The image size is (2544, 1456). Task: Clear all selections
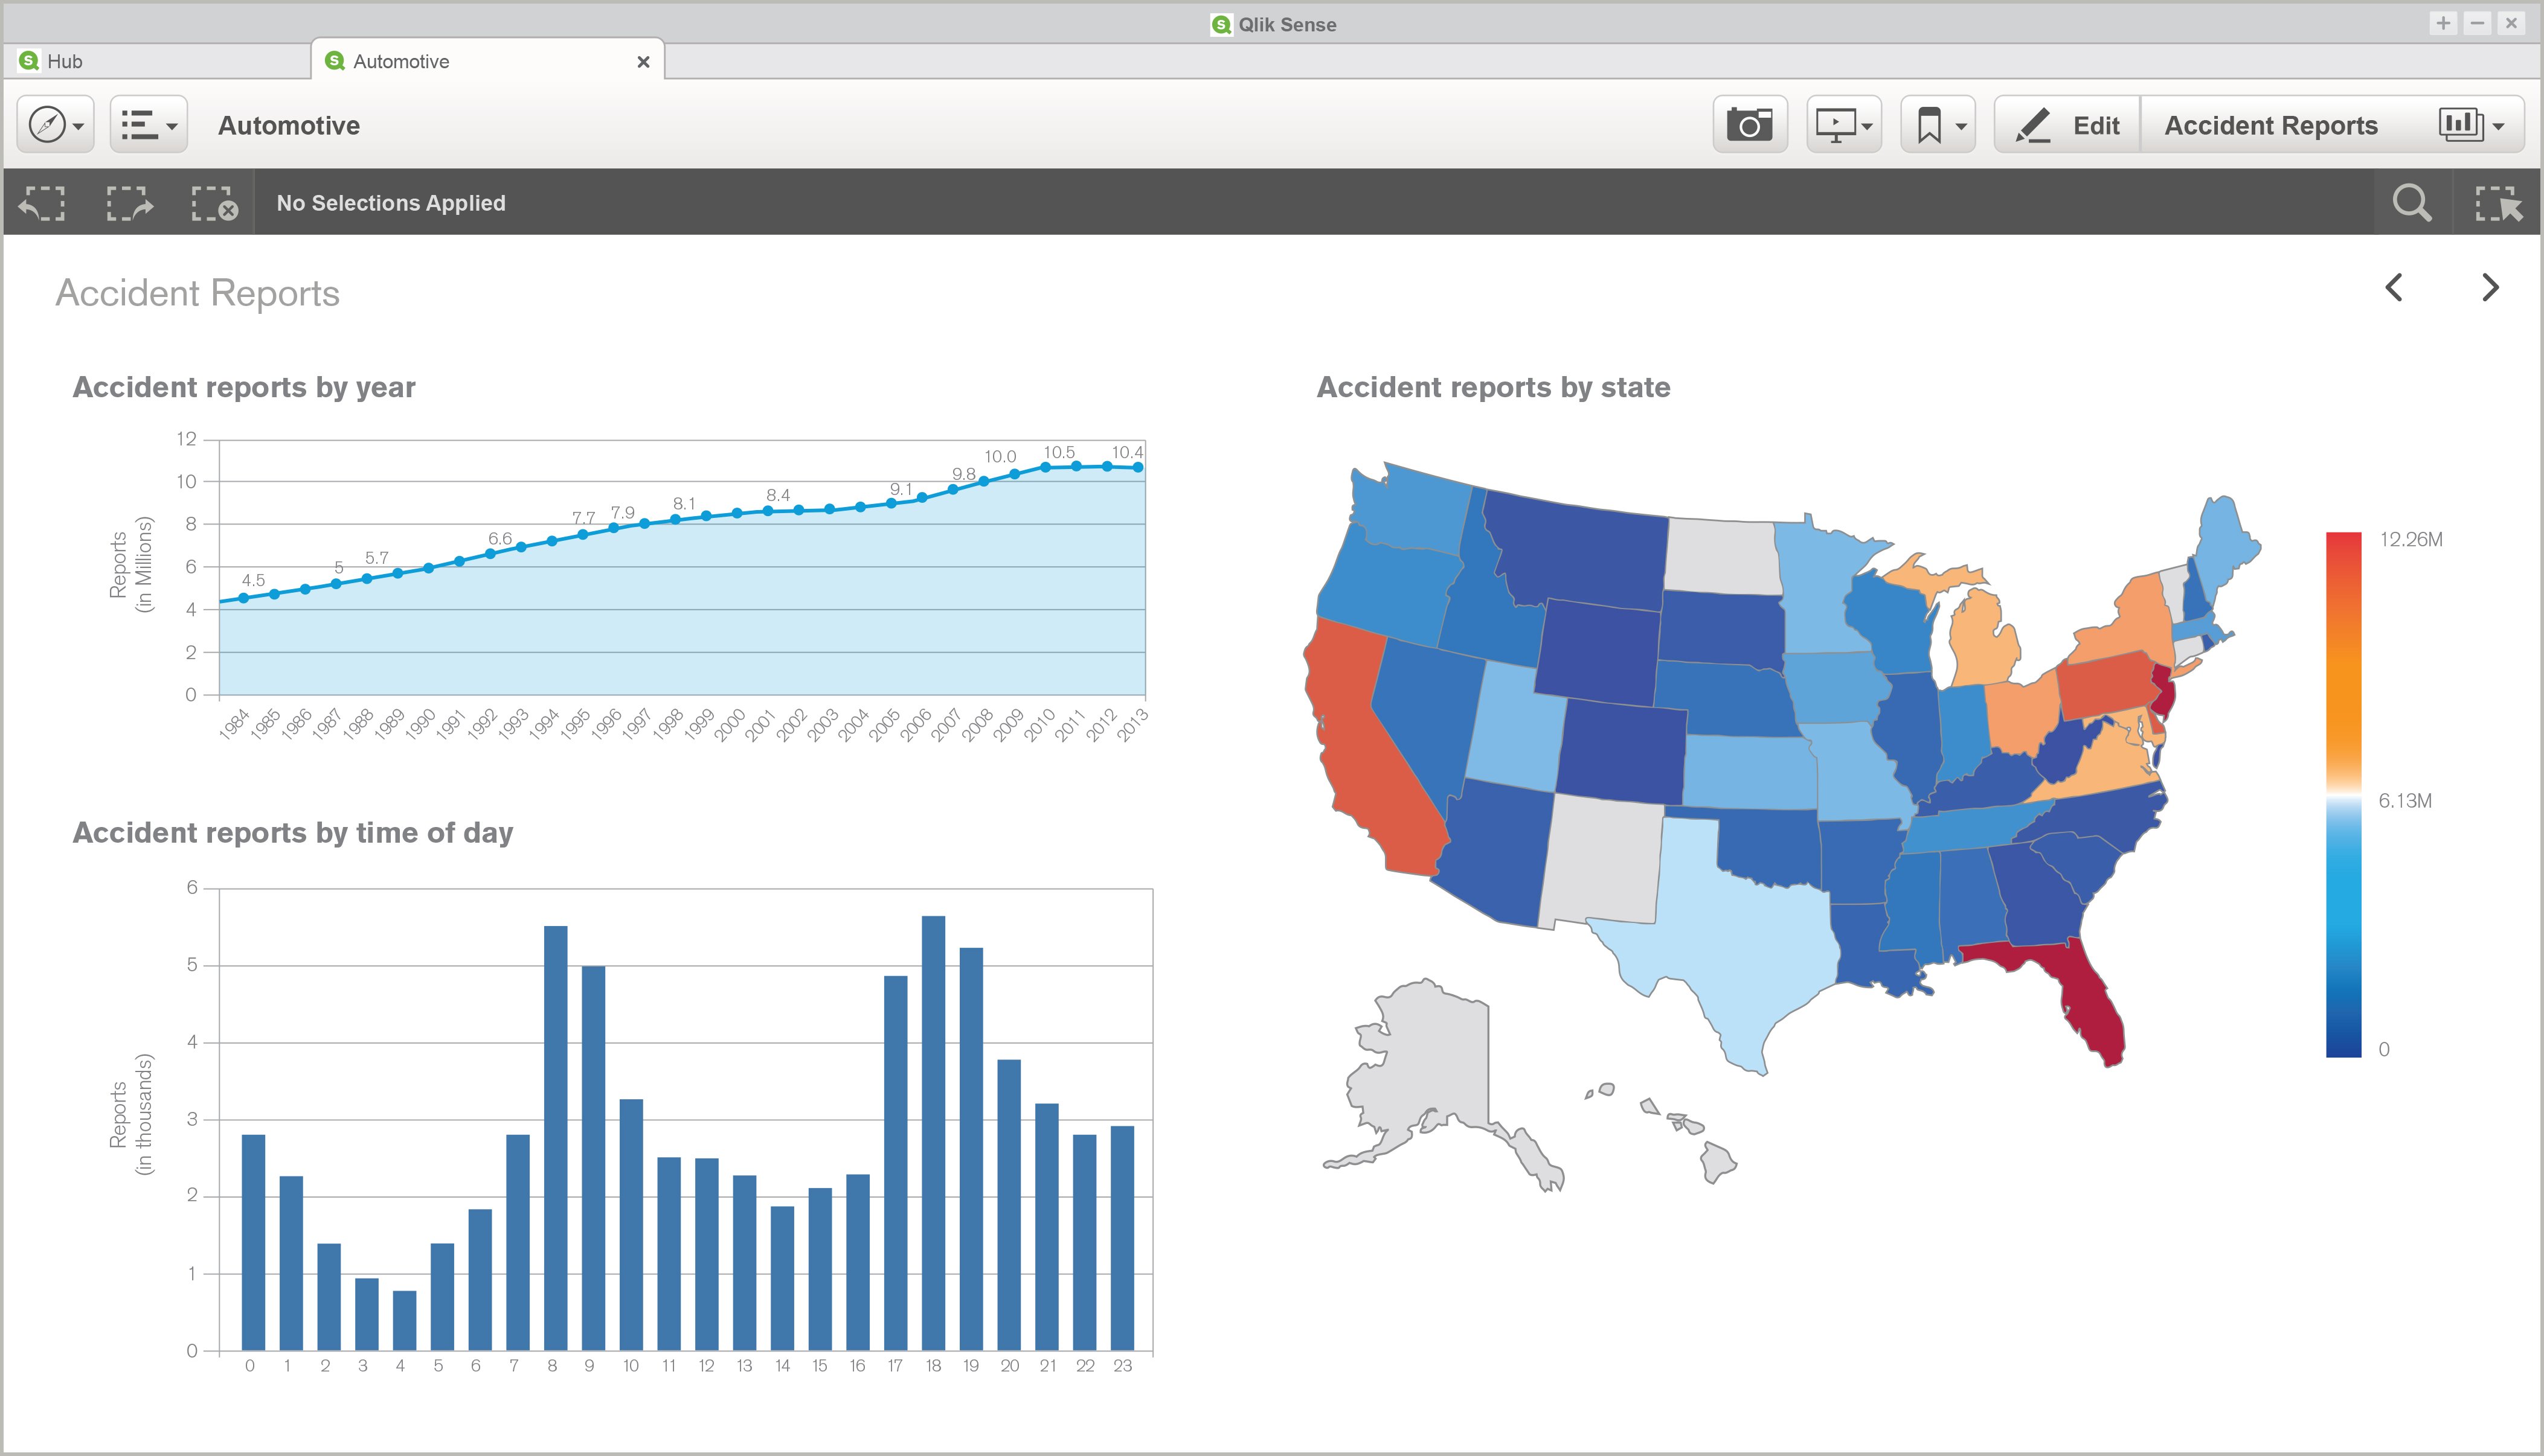pyautogui.click(x=214, y=203)
